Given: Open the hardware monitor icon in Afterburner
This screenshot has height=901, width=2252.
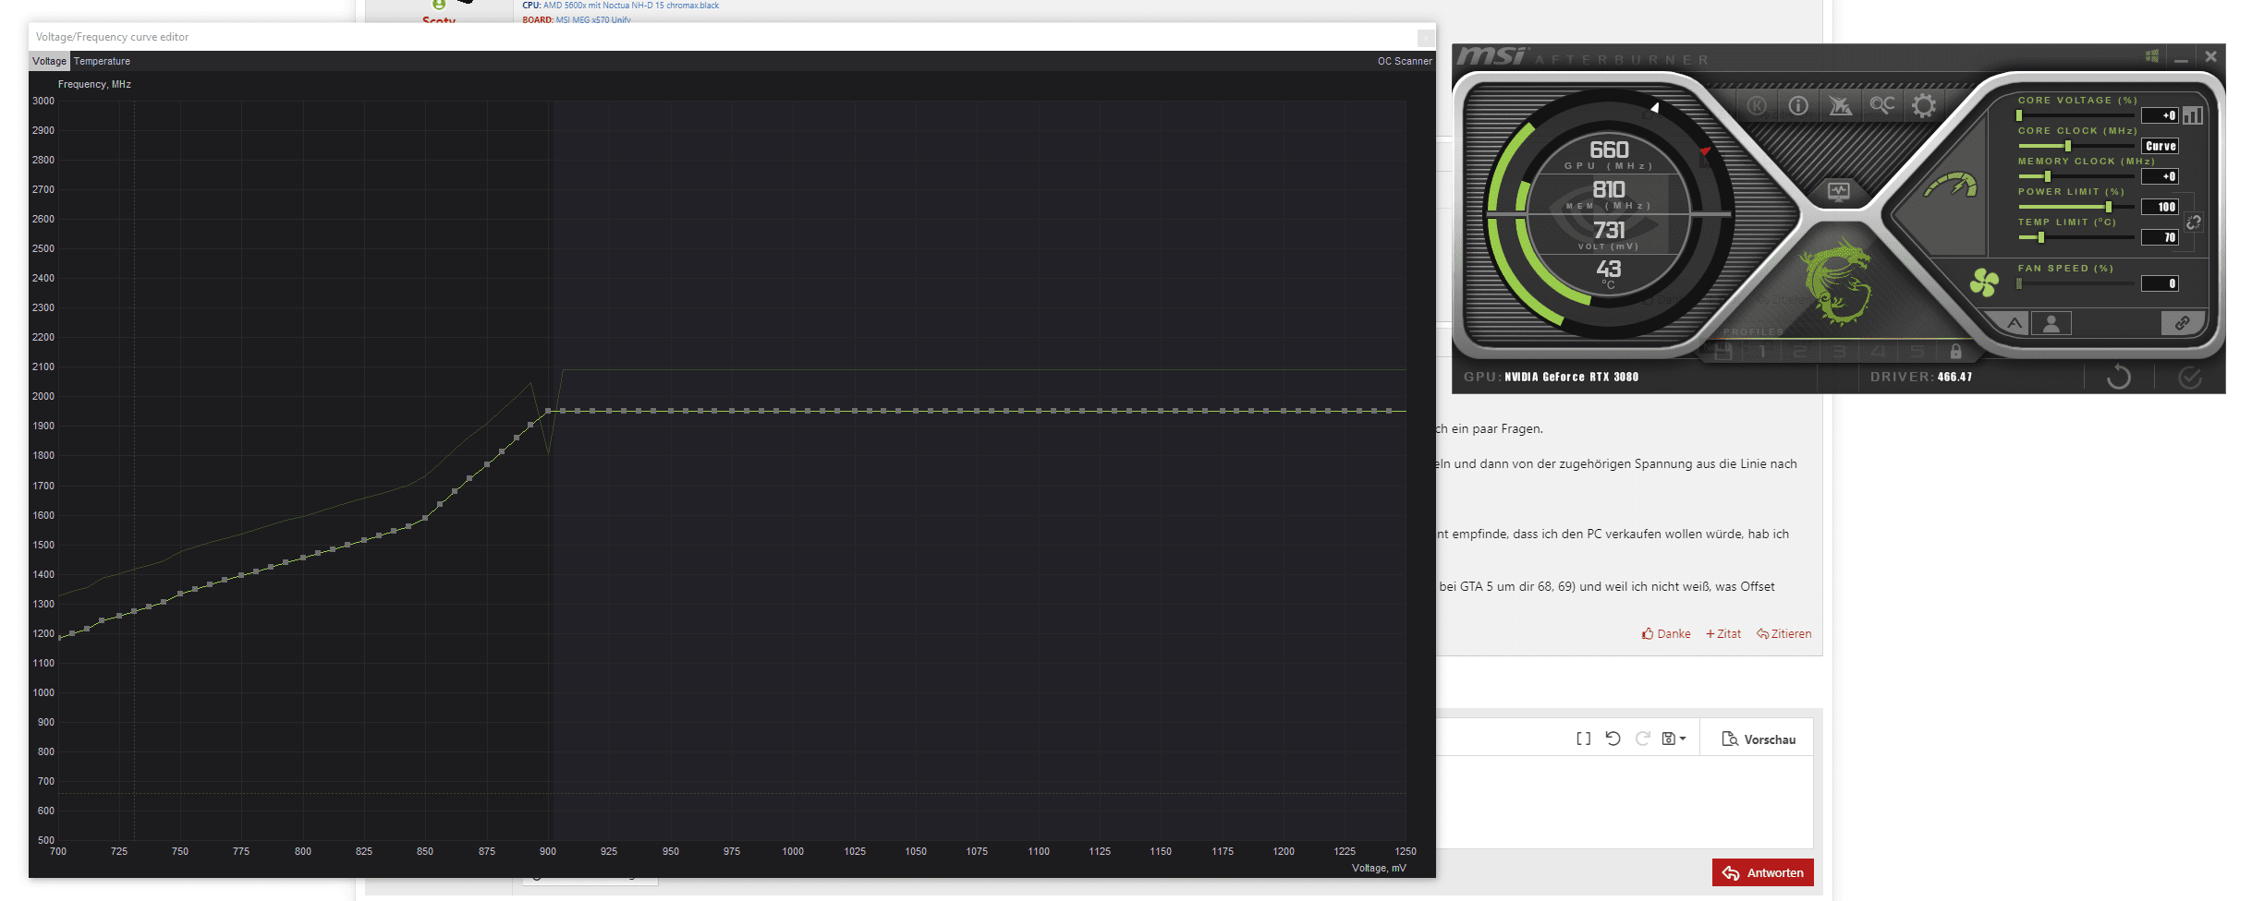Looking at the screenshot, I should click(x=1839, y=191).
